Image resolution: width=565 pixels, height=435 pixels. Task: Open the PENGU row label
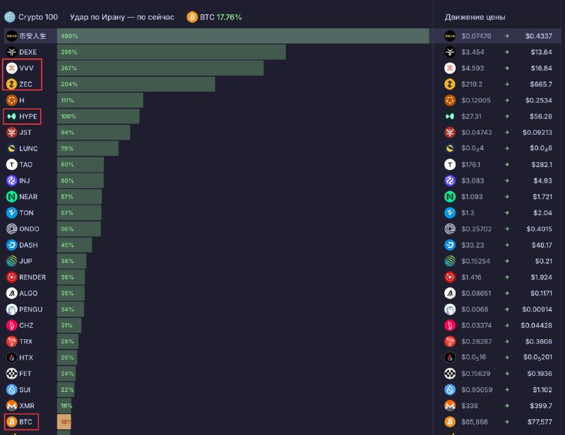[x=30, y=310]
